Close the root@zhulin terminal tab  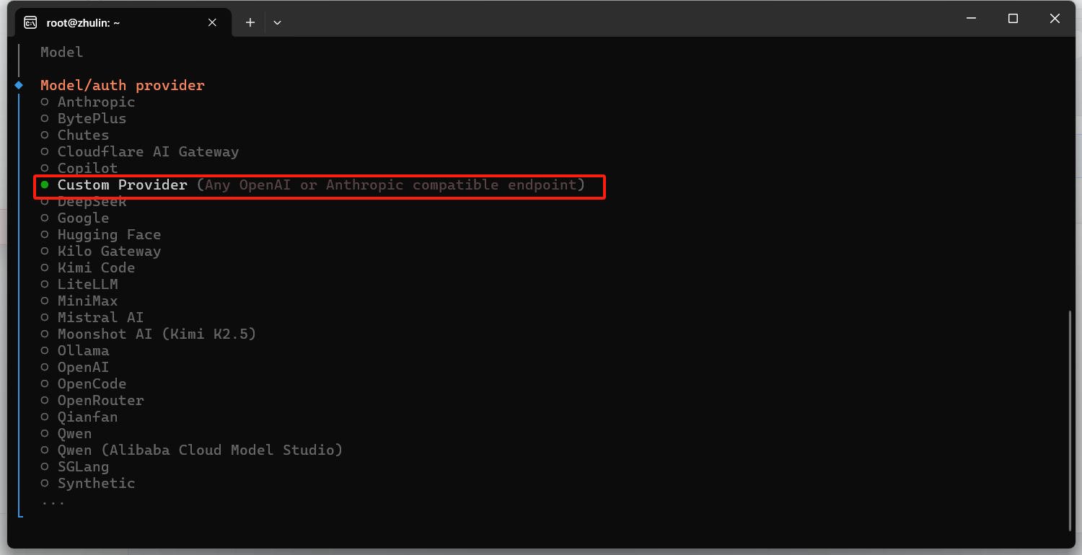212,22
